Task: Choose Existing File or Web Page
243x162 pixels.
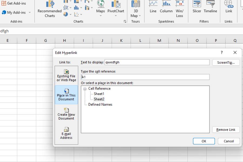Action: pos(66,76)
